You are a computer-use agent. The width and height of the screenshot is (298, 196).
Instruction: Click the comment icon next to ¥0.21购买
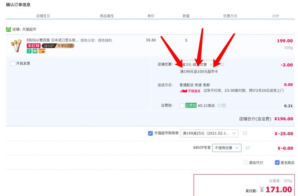(x=219, y=106)
